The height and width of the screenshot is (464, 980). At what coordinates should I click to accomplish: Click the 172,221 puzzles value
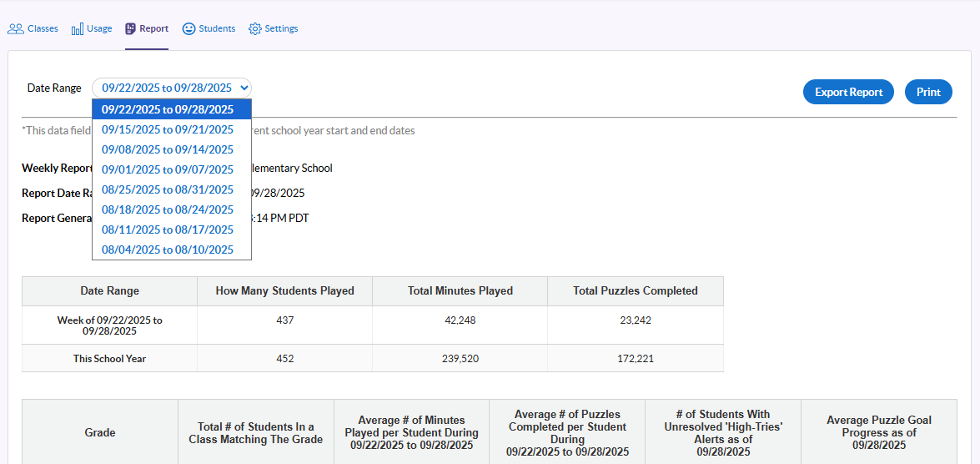(x=636, y=359)
